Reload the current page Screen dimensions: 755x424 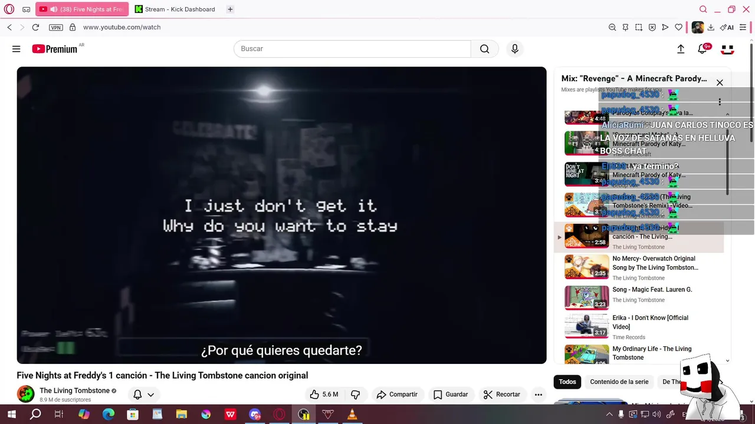click(35, 27)
